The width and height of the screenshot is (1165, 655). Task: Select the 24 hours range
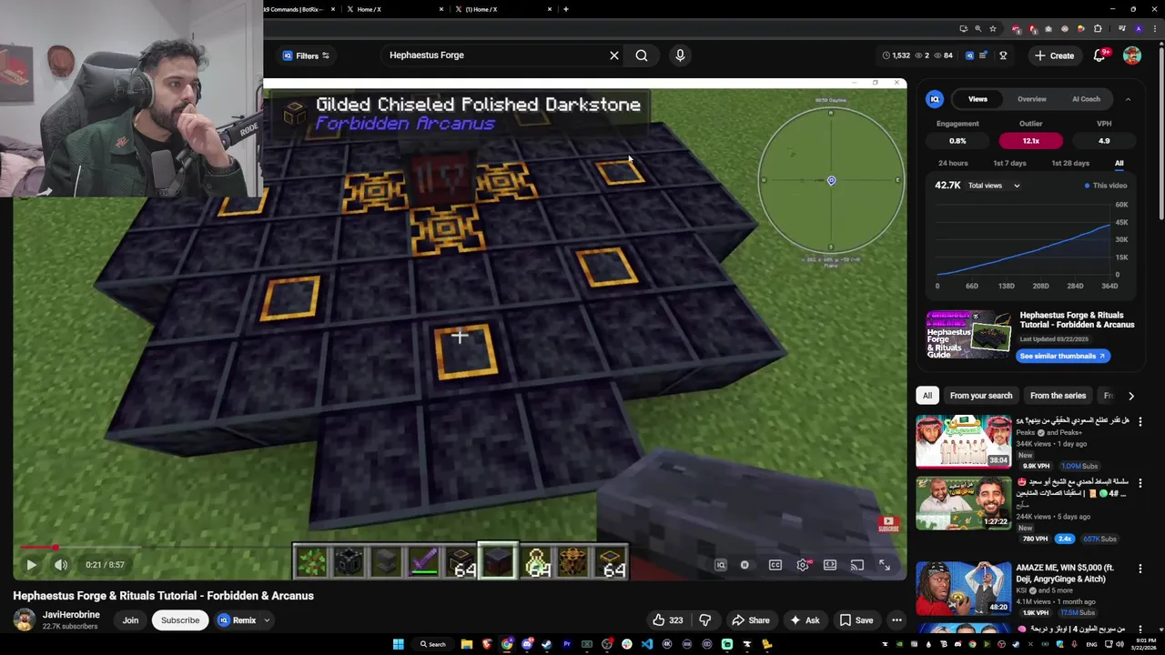click(953, 164)
